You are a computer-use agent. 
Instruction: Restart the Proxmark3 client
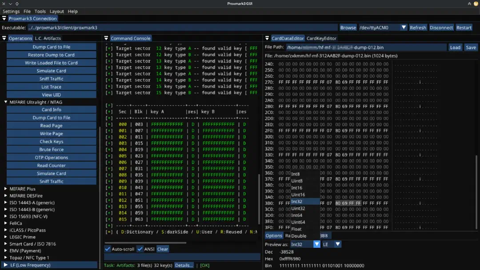(x=464, y=28)
